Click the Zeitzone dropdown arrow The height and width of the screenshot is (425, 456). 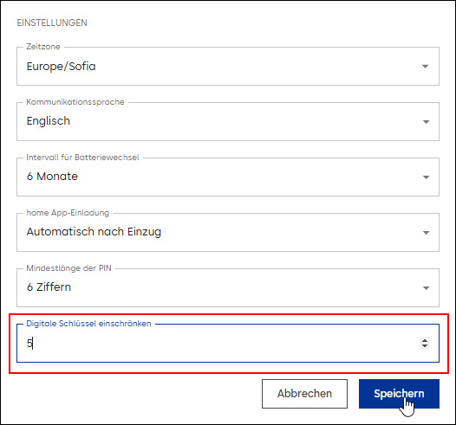(425, 67)
